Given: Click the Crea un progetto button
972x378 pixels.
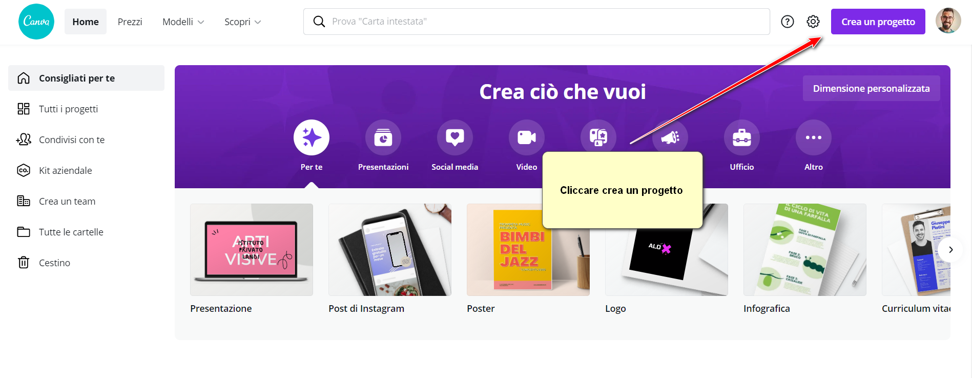Looking at the screenshot, I should click(x=878, y=22).
